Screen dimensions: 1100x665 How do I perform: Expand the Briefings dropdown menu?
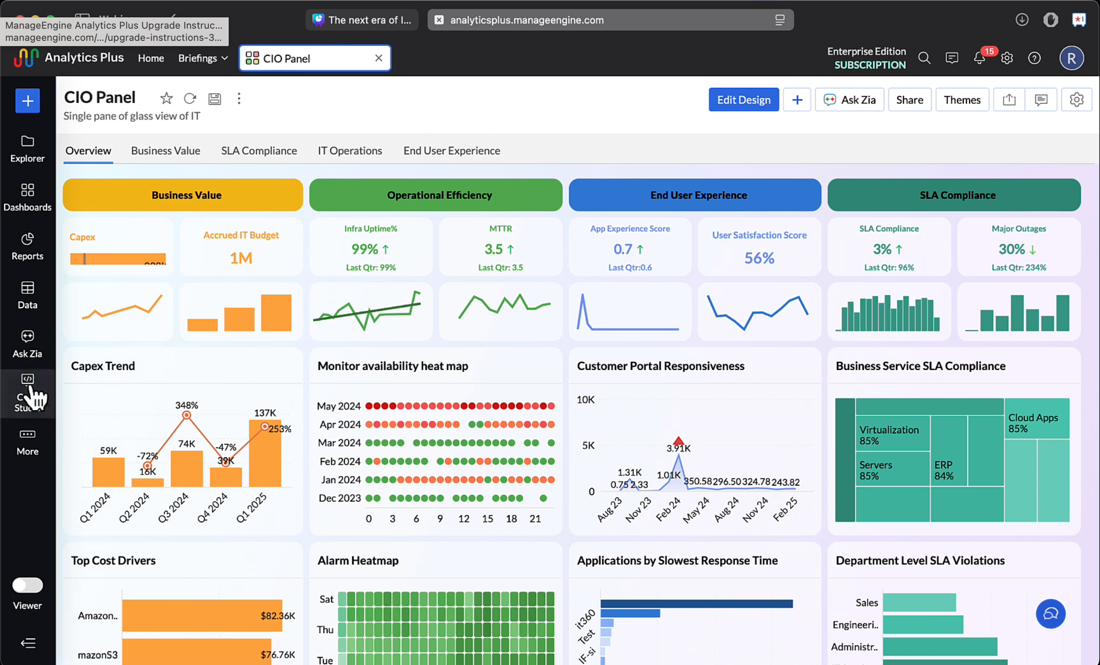click(203, 59)
